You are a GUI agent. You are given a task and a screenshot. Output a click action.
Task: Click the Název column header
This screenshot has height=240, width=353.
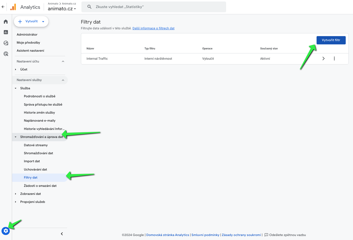[90, 49]
